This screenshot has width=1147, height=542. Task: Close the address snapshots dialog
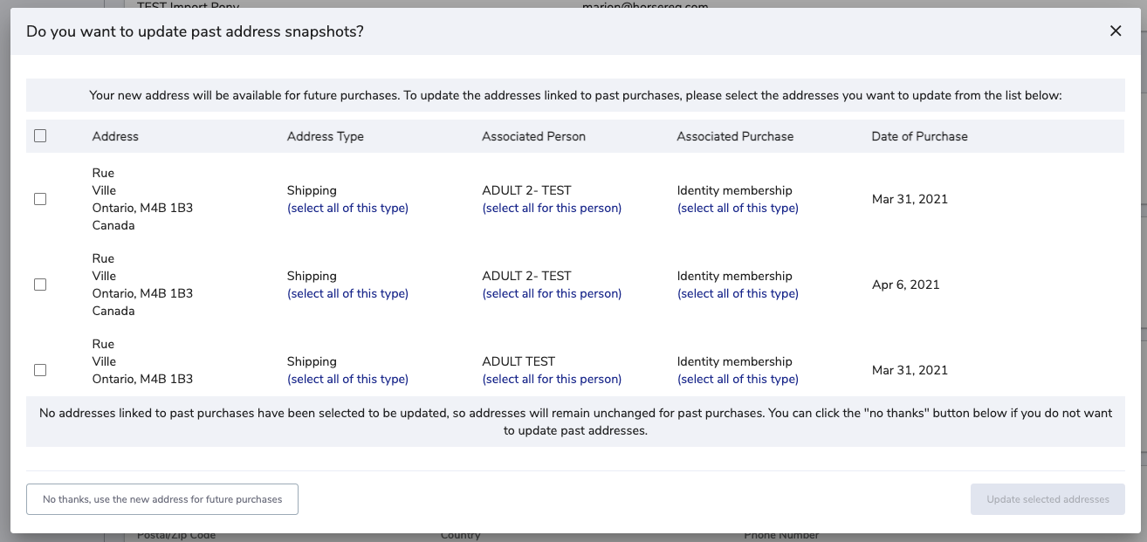(1116, 31)
